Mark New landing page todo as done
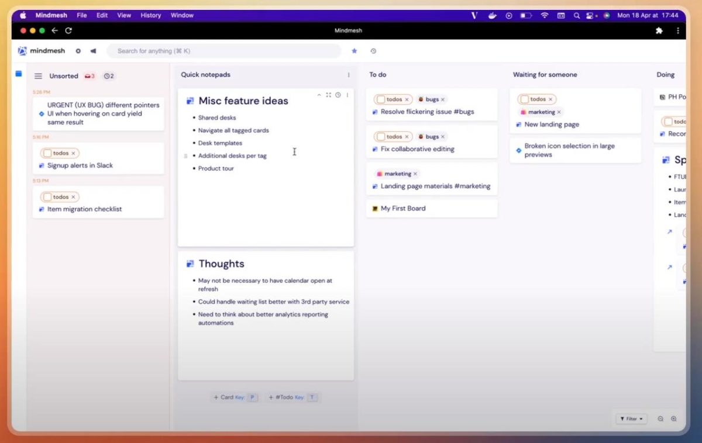This screenshot has width=702, height=443. point(524,99)
